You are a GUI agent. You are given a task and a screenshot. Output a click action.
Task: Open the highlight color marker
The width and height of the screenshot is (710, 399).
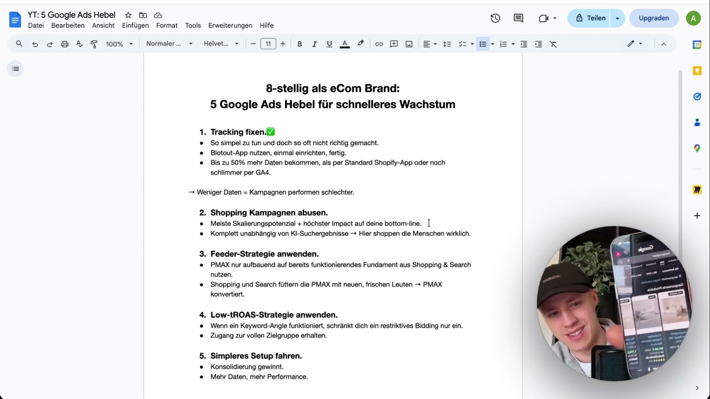point(361,44)
